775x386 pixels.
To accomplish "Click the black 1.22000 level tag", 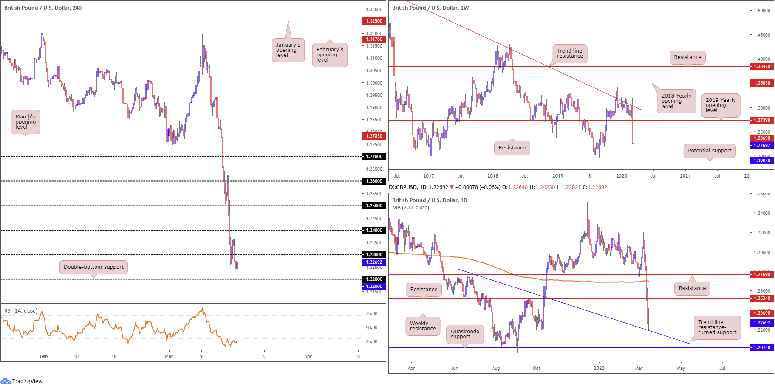I will click(x=374, y=279).
